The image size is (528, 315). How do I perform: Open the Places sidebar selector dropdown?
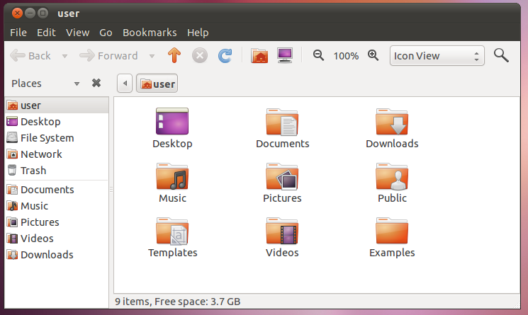pyautogui.click(x=77, y=84)
